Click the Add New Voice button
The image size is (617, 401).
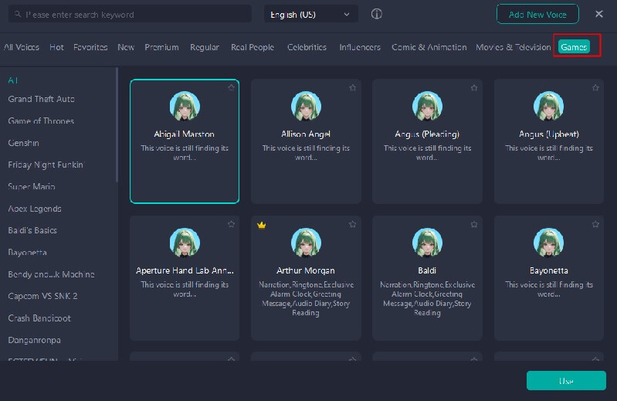[537, 14]
